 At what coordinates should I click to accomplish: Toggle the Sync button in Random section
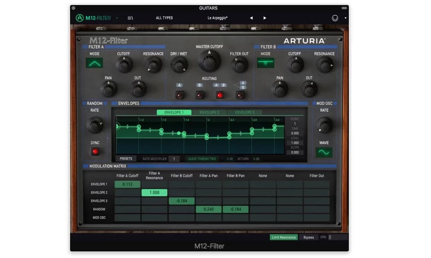pos(95,151)
